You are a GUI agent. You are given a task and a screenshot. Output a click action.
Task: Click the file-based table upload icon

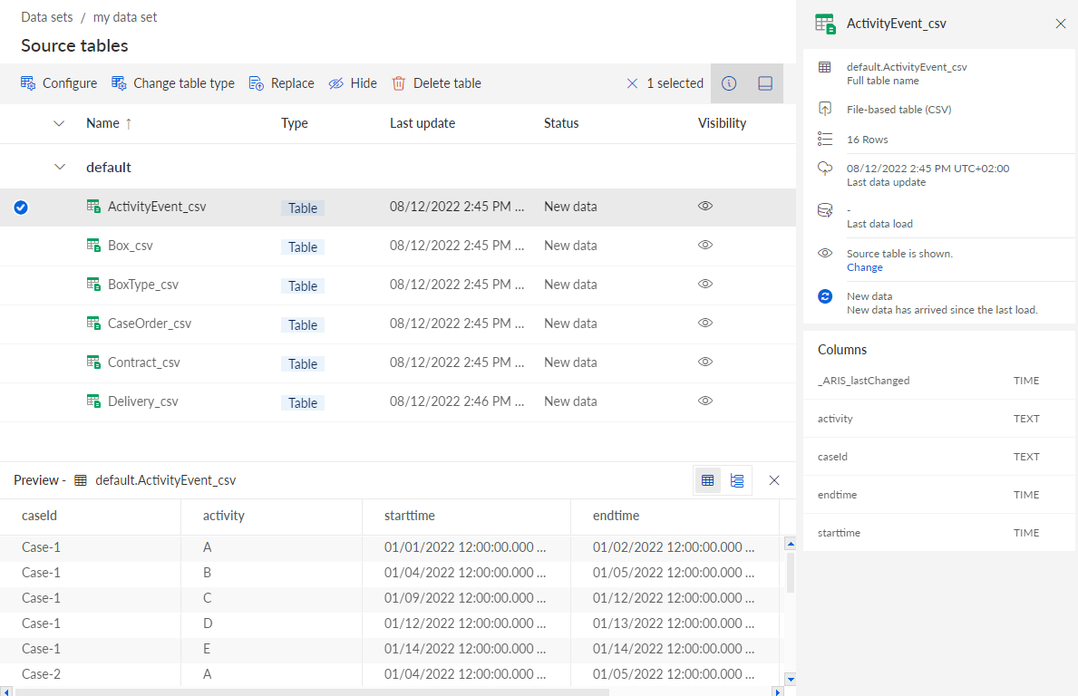click(825, 109)
